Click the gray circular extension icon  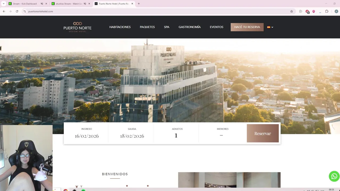pyautogui.click(x=301, y=11)
